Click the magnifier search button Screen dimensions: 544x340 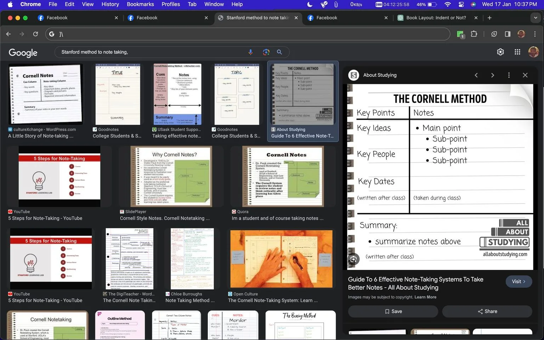[x=279, y=52]
